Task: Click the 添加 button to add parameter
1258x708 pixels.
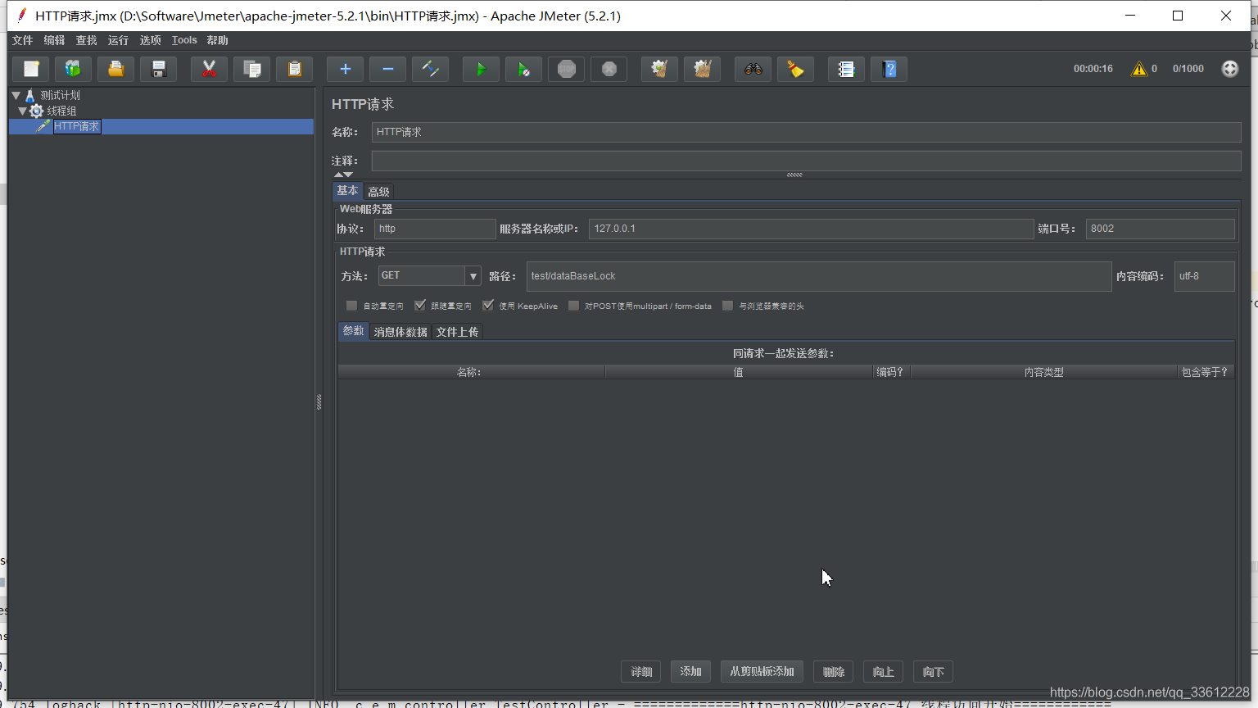Action: 690,672
